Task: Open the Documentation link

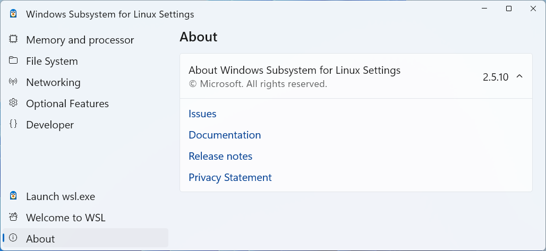Action: click(x=225, y=135)
